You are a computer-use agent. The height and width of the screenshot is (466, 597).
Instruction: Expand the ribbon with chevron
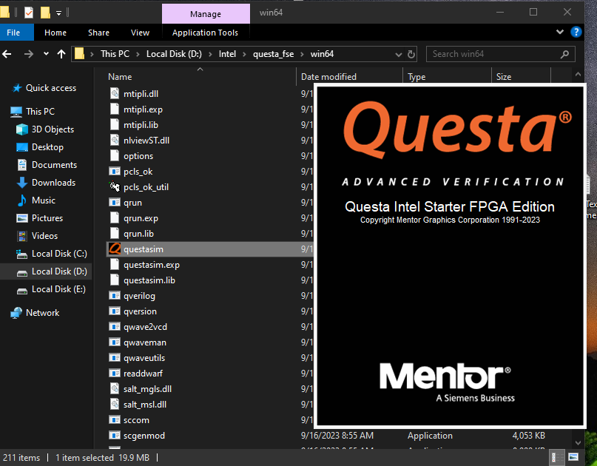click(560, 32)
